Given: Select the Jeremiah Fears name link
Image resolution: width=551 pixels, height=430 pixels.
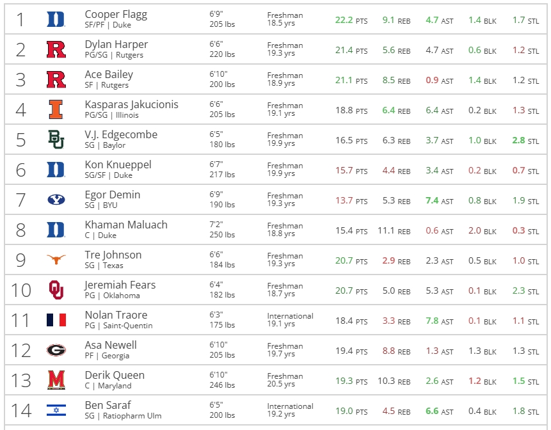Looking at the screenshot, I should pyautogui.click(x=120, y=285).
